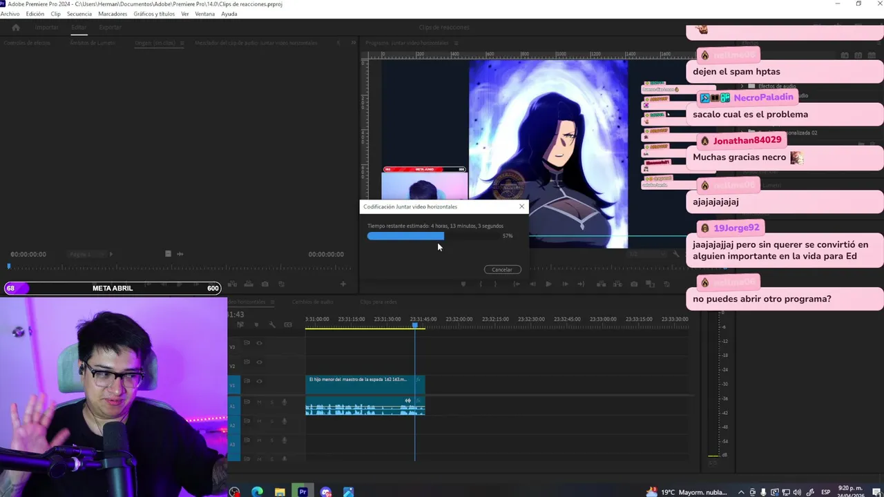Click the timeline playhead marker
Image resolution: width=884 pixels, height=497 pixels.
click(415, 325)
